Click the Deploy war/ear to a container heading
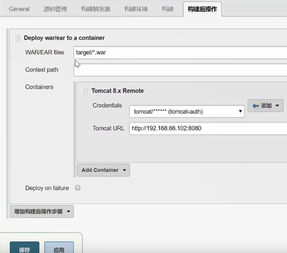Viewport: 287px width, 253px height. 64,38
